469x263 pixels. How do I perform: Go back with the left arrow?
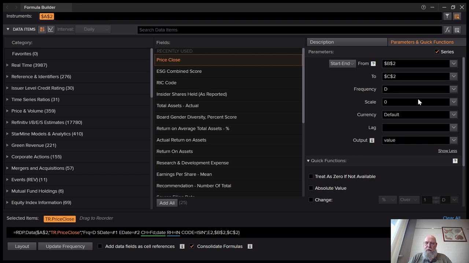pos(7,7)
